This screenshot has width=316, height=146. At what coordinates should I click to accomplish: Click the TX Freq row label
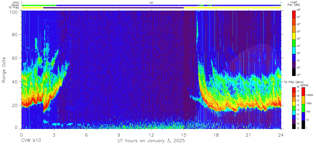tap(14, 8)
